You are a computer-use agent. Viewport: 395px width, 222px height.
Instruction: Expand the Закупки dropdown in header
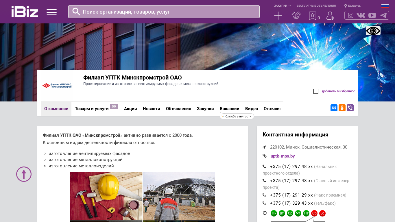(x=282, y=6)
